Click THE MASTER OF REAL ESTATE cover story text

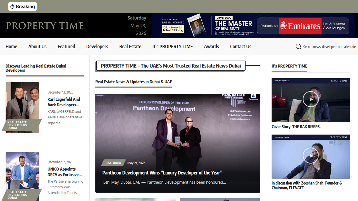(x=234, y=25)
